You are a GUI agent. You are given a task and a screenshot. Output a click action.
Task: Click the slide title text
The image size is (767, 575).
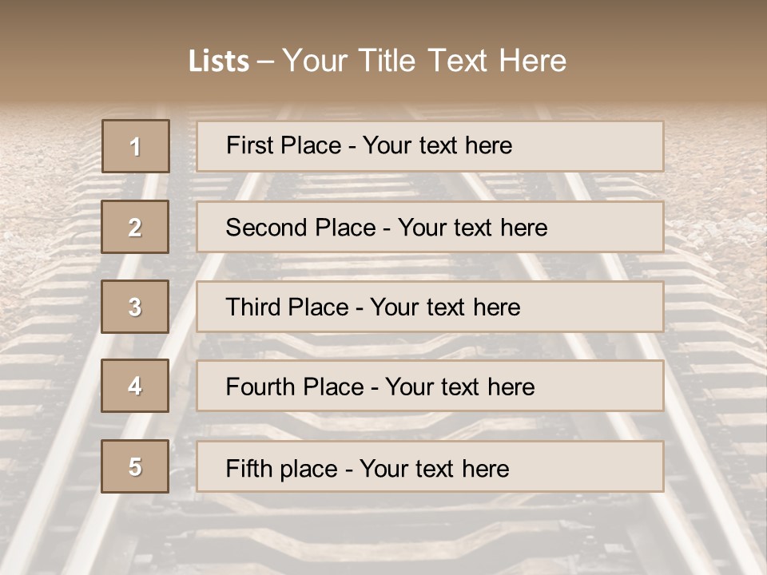378,61
